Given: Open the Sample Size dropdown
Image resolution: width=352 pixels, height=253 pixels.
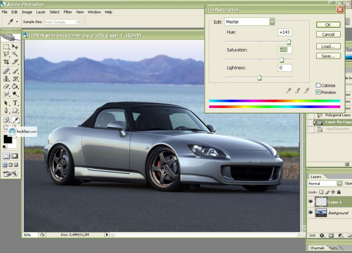Looking at the screenshot, I should tap(79, 22).
